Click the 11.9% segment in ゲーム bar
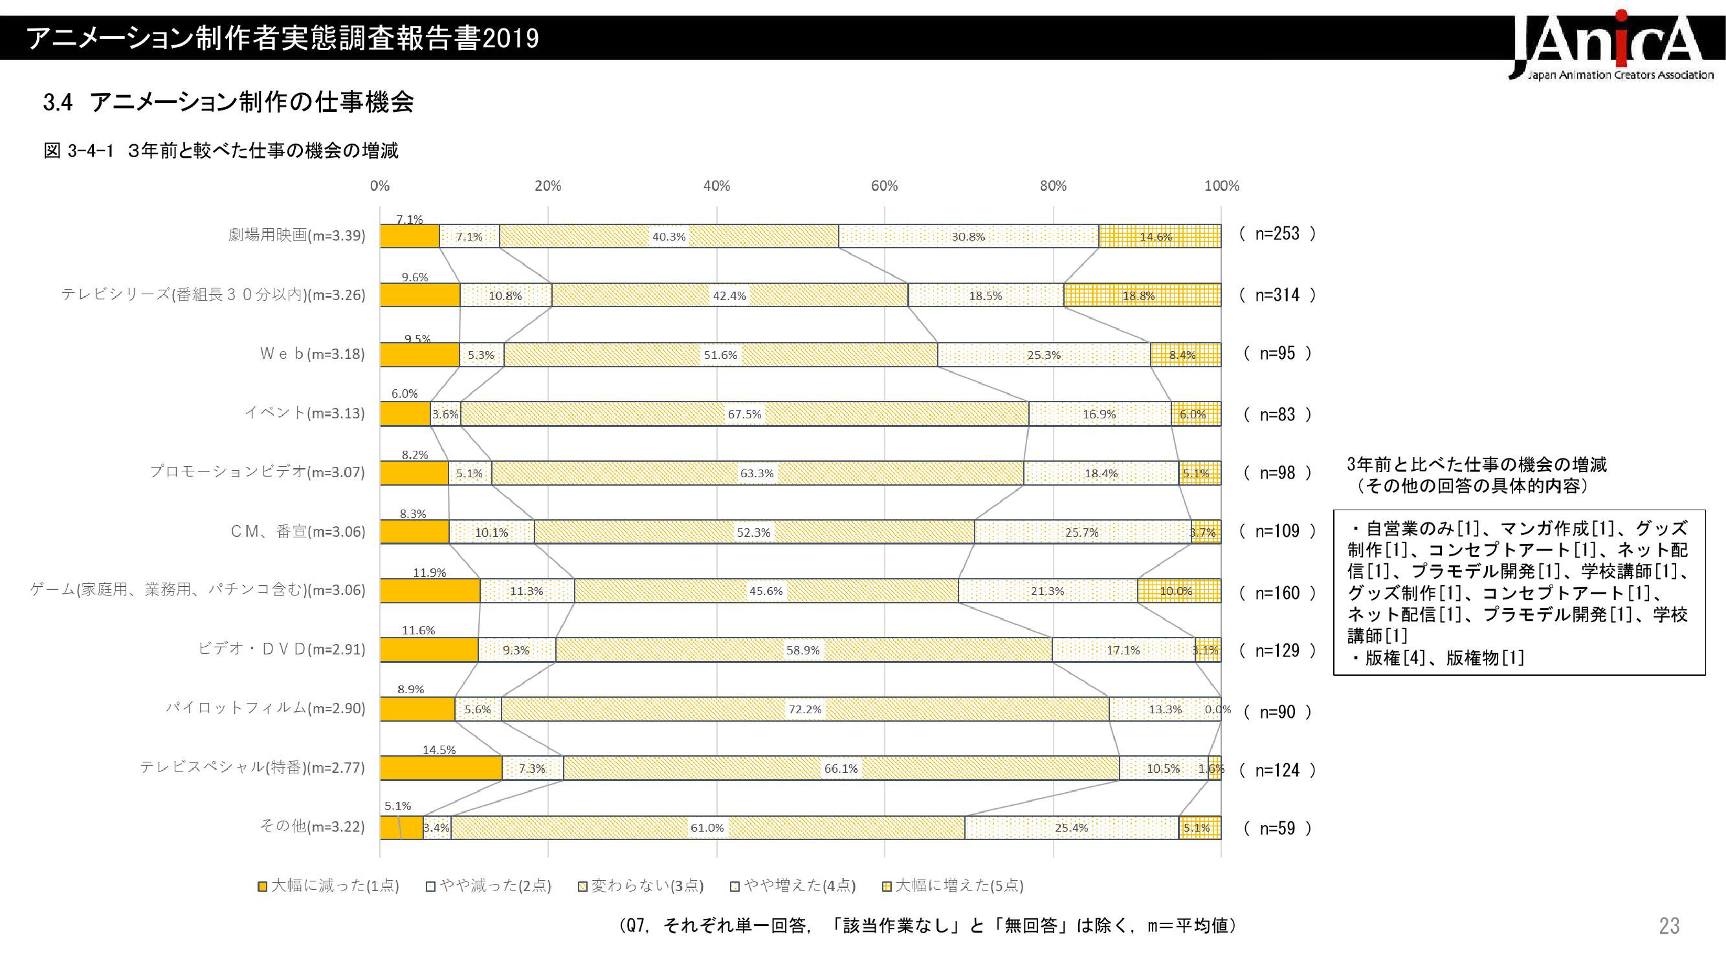The image size is (1726, 970). point(430,591)
